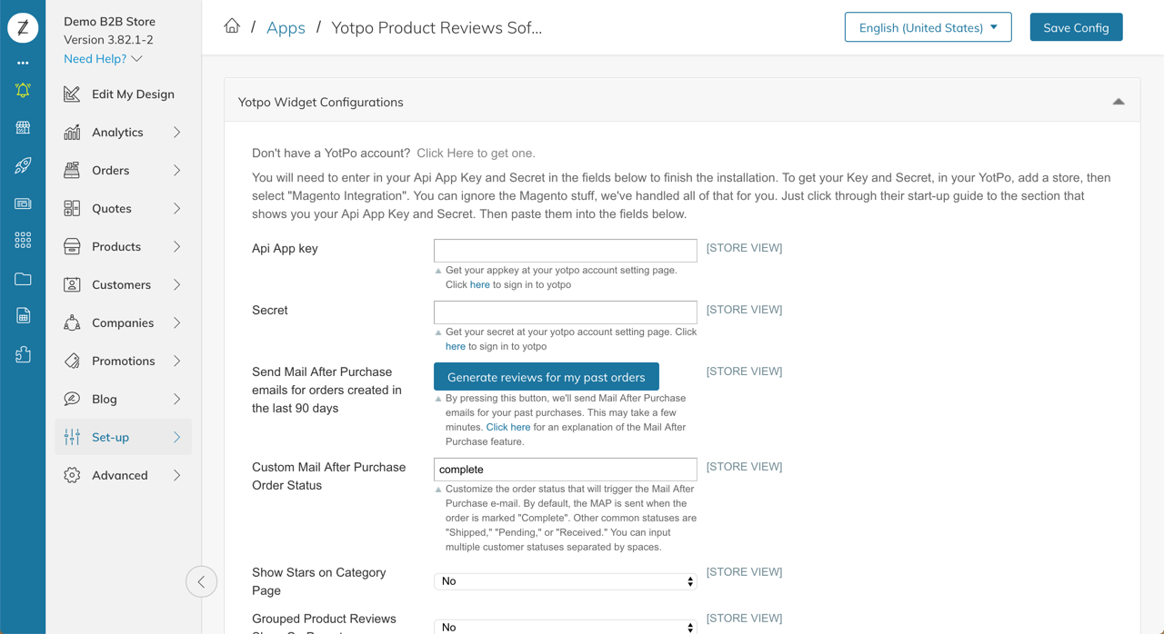Screen dimensions: 1164x634
Task: Click the Quotes calculator icon
Action: [x=72, y=208]
